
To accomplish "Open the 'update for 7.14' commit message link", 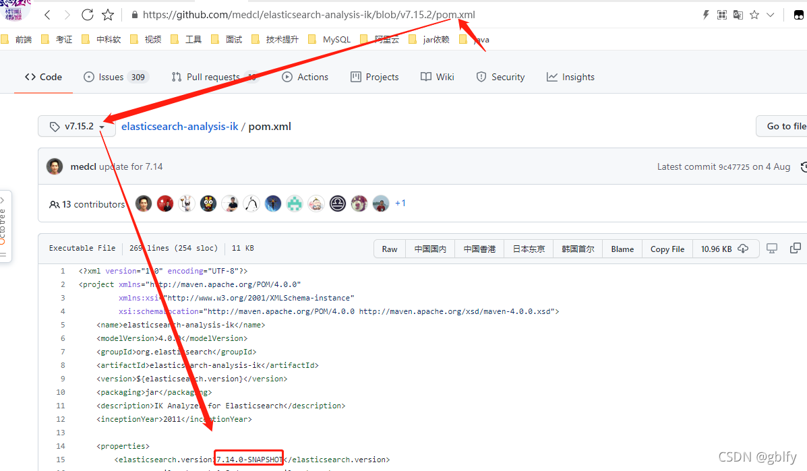I will point(131,166).
